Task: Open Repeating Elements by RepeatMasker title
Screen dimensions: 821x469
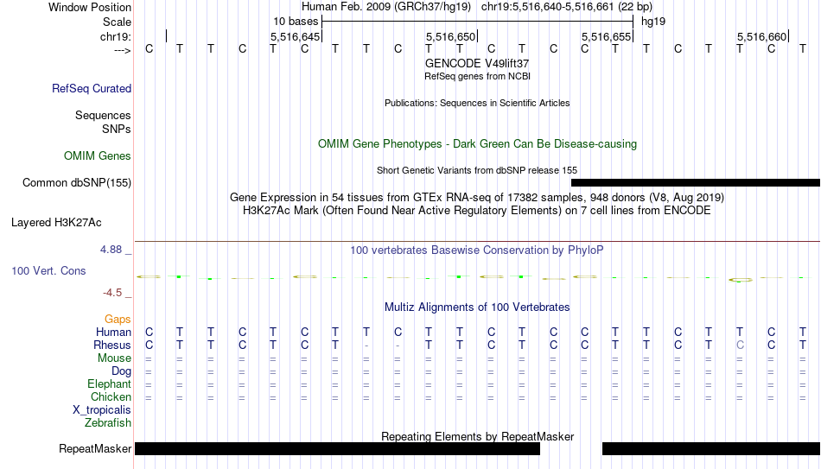Action: click(x=477, y=436)
